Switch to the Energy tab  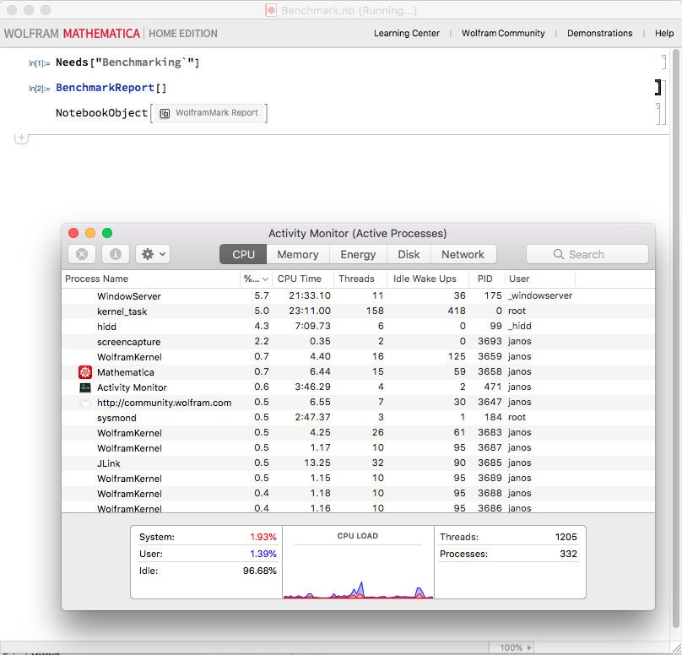(358, 254)
